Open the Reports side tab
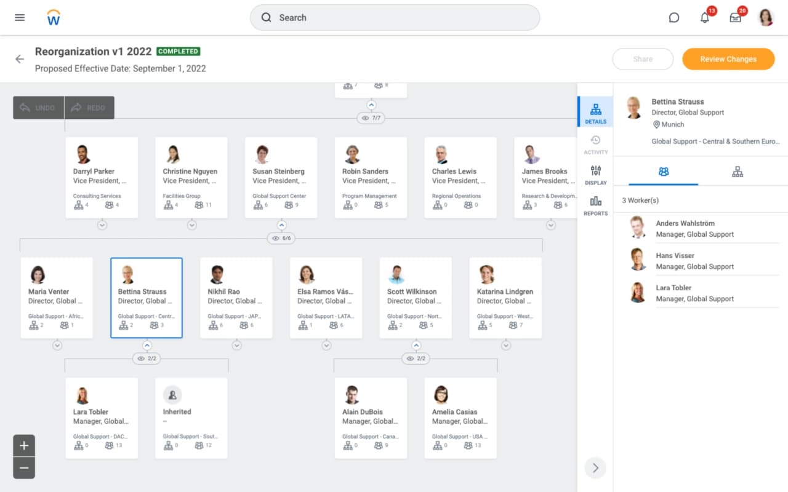Image resolution: width=788 pixels, height=492 pixels. click(595, 206)
